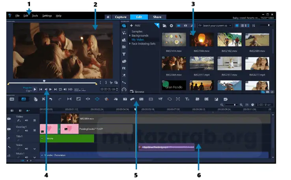
Task: Select the IMG3917.mp4 beach thumbnail
Action: click(202, 63)
